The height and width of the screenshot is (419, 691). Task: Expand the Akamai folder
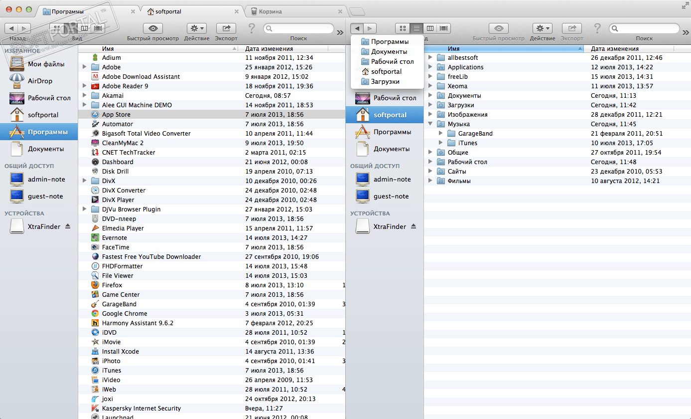pos(85,96)
